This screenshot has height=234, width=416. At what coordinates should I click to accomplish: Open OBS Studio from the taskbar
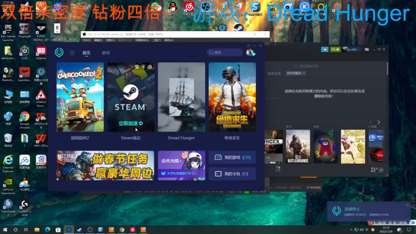coord(90,229)
